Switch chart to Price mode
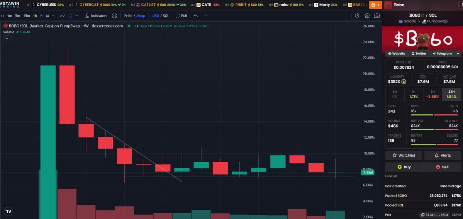The image size is (463, 219). coord(128,16)
